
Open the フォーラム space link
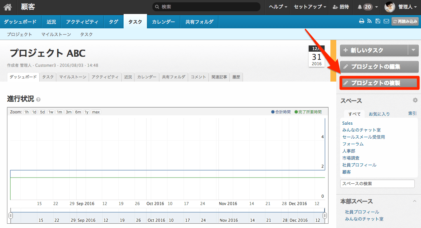(353, 144)
